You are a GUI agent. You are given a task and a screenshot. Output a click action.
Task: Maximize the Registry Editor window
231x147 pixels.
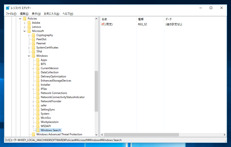(211, 8)
